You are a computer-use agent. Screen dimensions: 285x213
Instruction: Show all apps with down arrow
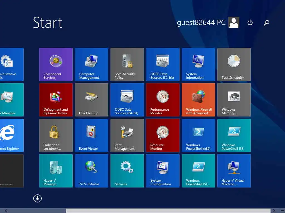point(38,198)
